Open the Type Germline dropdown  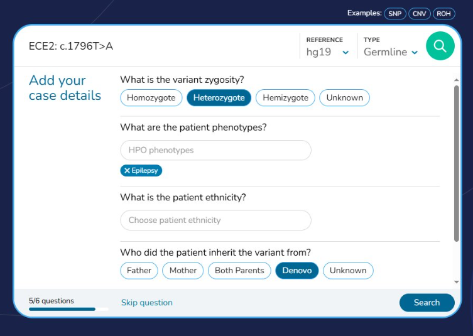pos(390,52)
